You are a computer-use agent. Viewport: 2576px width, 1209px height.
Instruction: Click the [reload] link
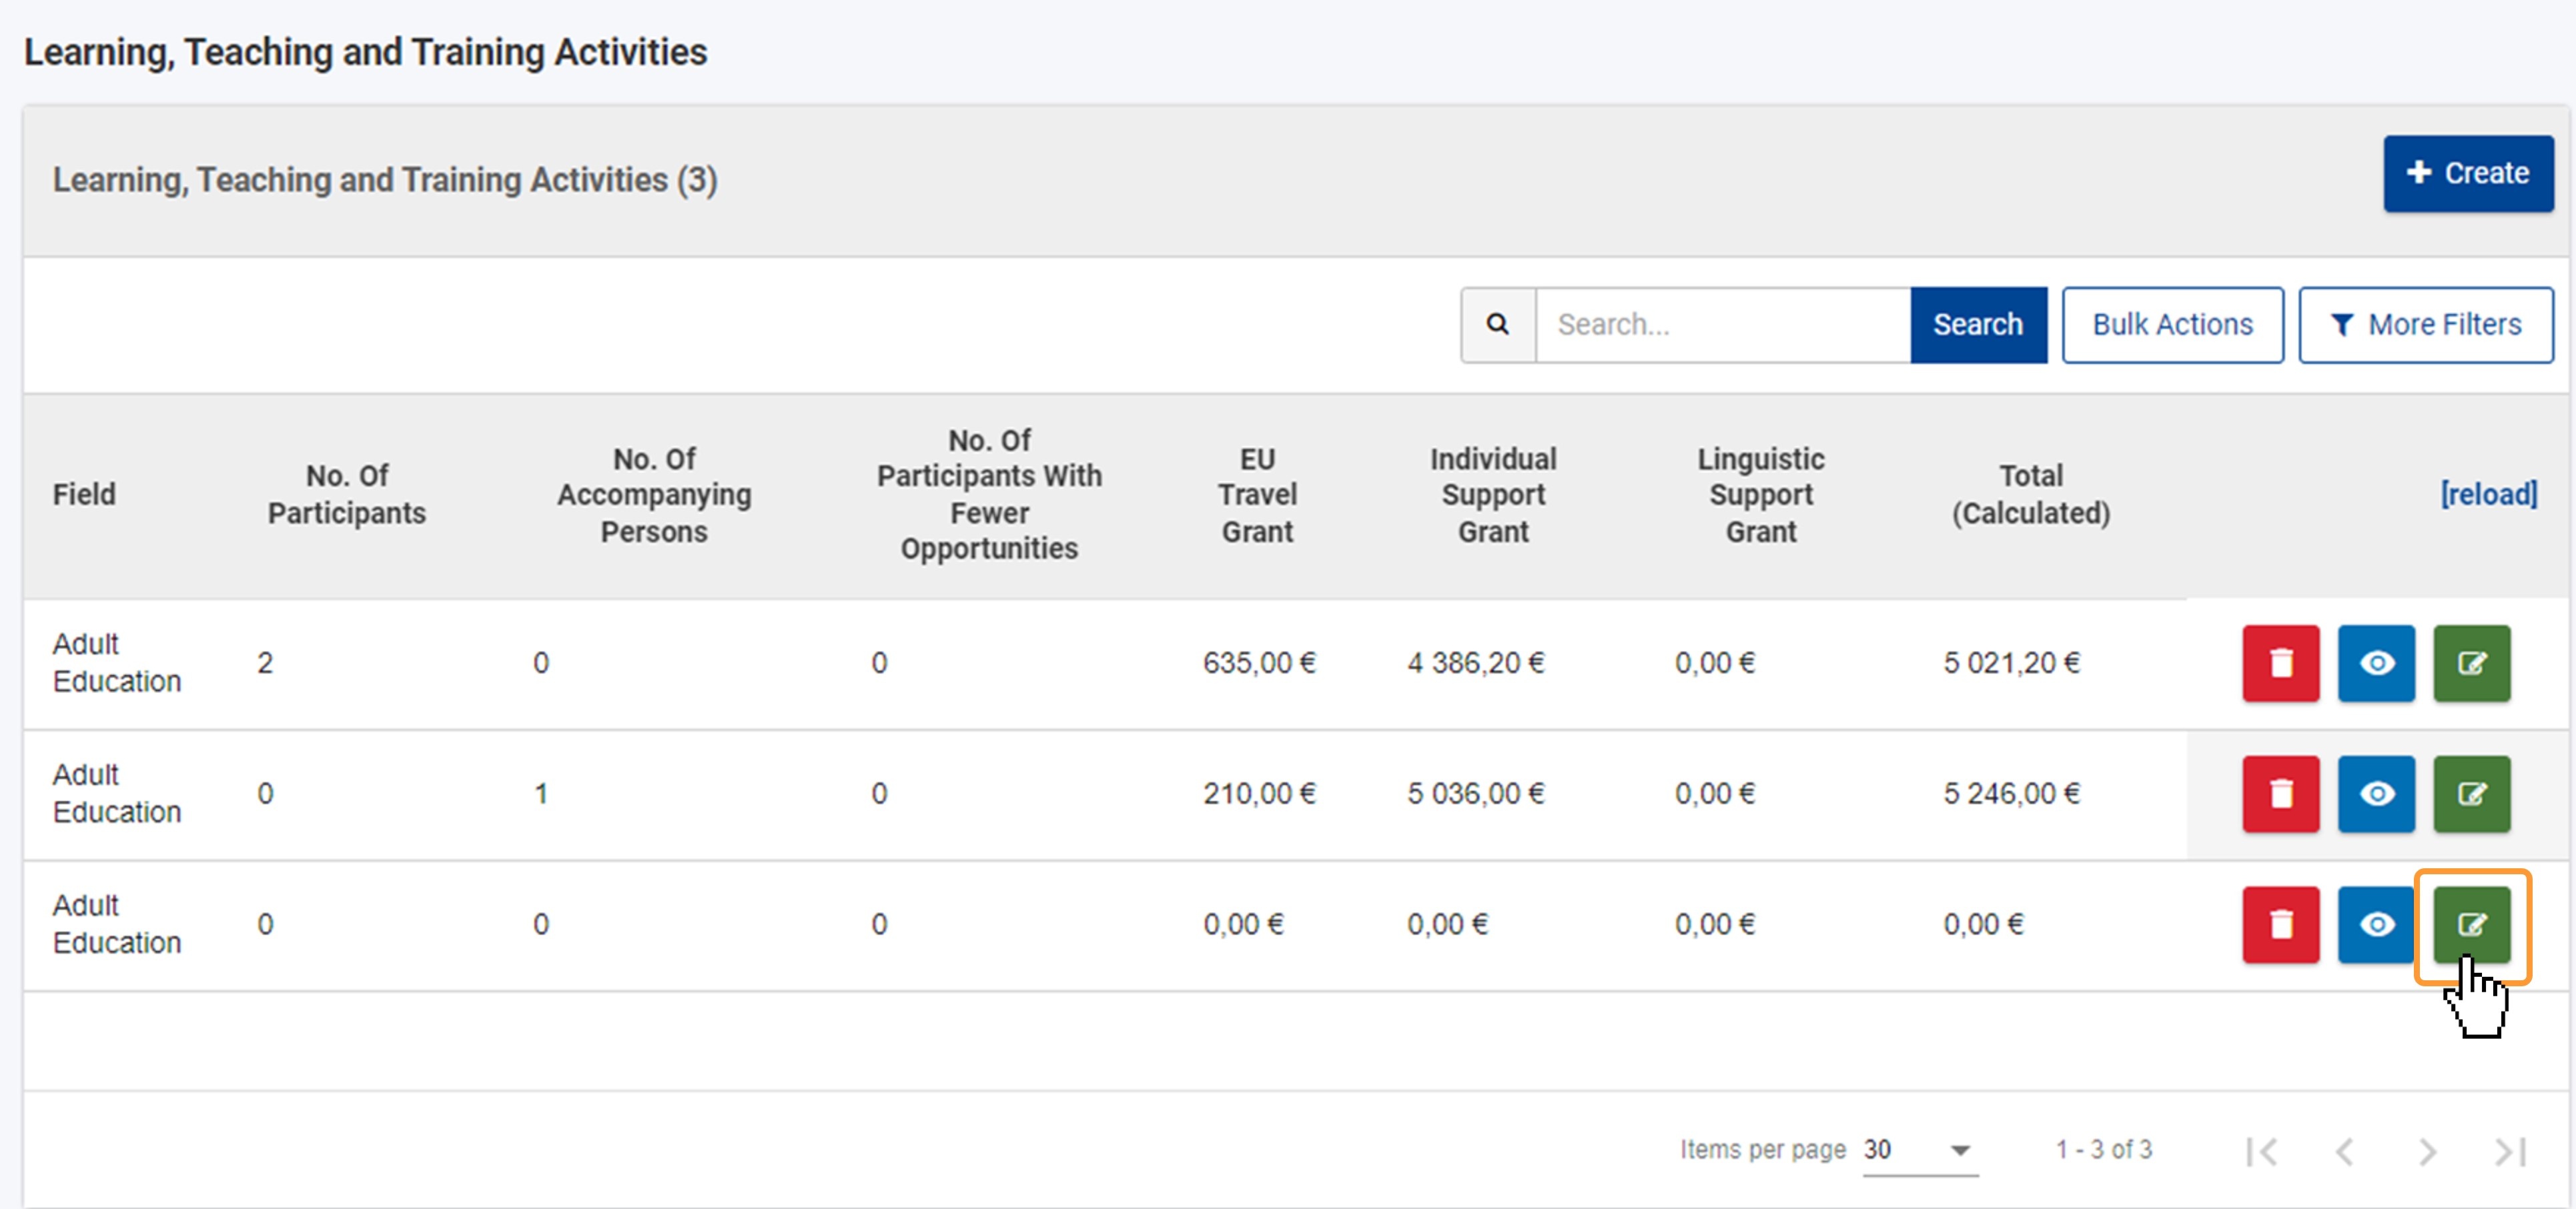click(2488, 493)
